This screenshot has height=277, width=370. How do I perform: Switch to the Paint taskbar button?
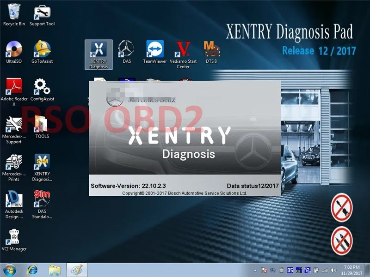[77, 270]
